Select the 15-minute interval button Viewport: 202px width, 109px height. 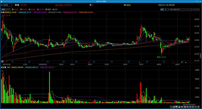click(x=191, y=10)
